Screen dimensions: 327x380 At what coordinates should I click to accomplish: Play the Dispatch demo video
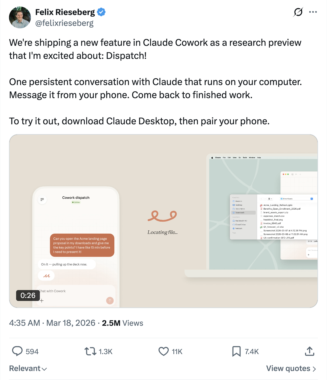(x=163, y=221)
